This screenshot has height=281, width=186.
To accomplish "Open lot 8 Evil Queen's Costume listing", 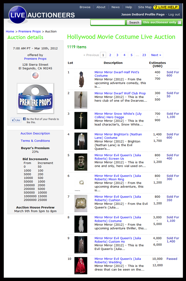I will (x=118, y=219).
